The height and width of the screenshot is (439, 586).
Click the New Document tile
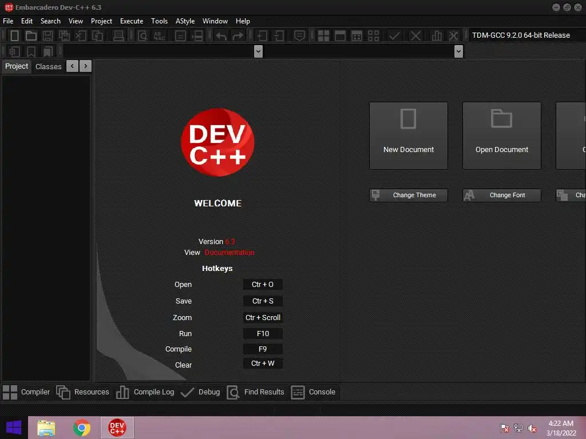[409, 136]
